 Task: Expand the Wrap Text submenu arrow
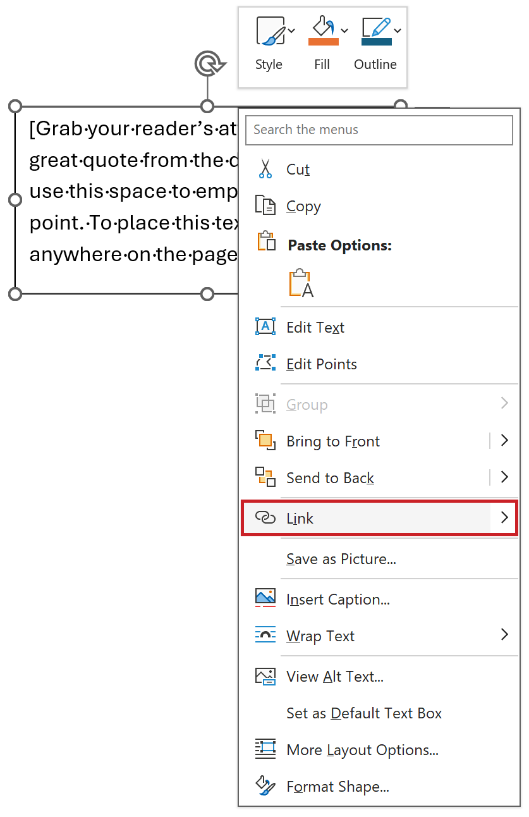pyautogui.click(x=504, y=635)
